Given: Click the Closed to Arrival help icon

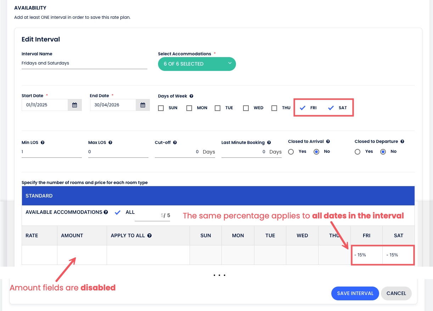Looking at the screenshot, I should click(x=328, y=141).
